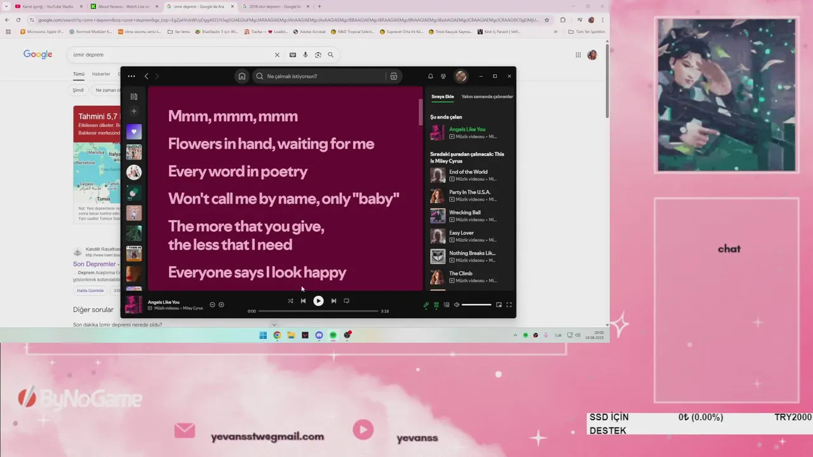The height and width of the screenshot is (457, 813).
Task: Mute Spotify with the speaker icon
Action: click(x=456, y=305)
